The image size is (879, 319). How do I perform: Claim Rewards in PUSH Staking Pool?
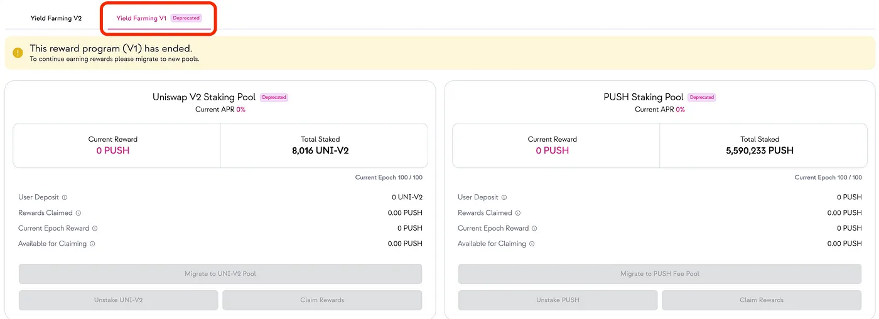click(762, 300)
